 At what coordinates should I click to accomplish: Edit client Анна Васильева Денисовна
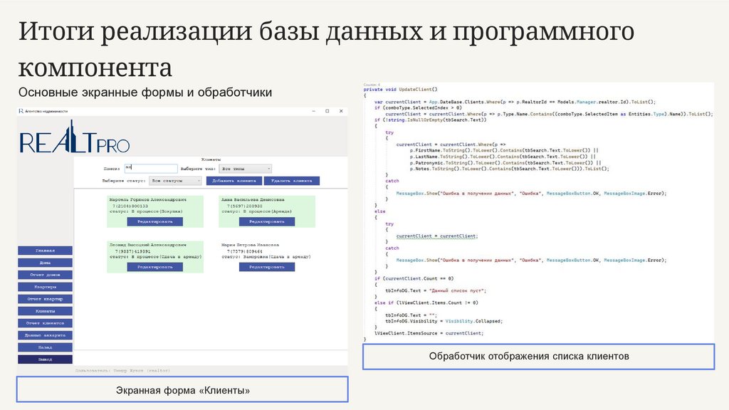pyautogui.click(x=267, y=222)
